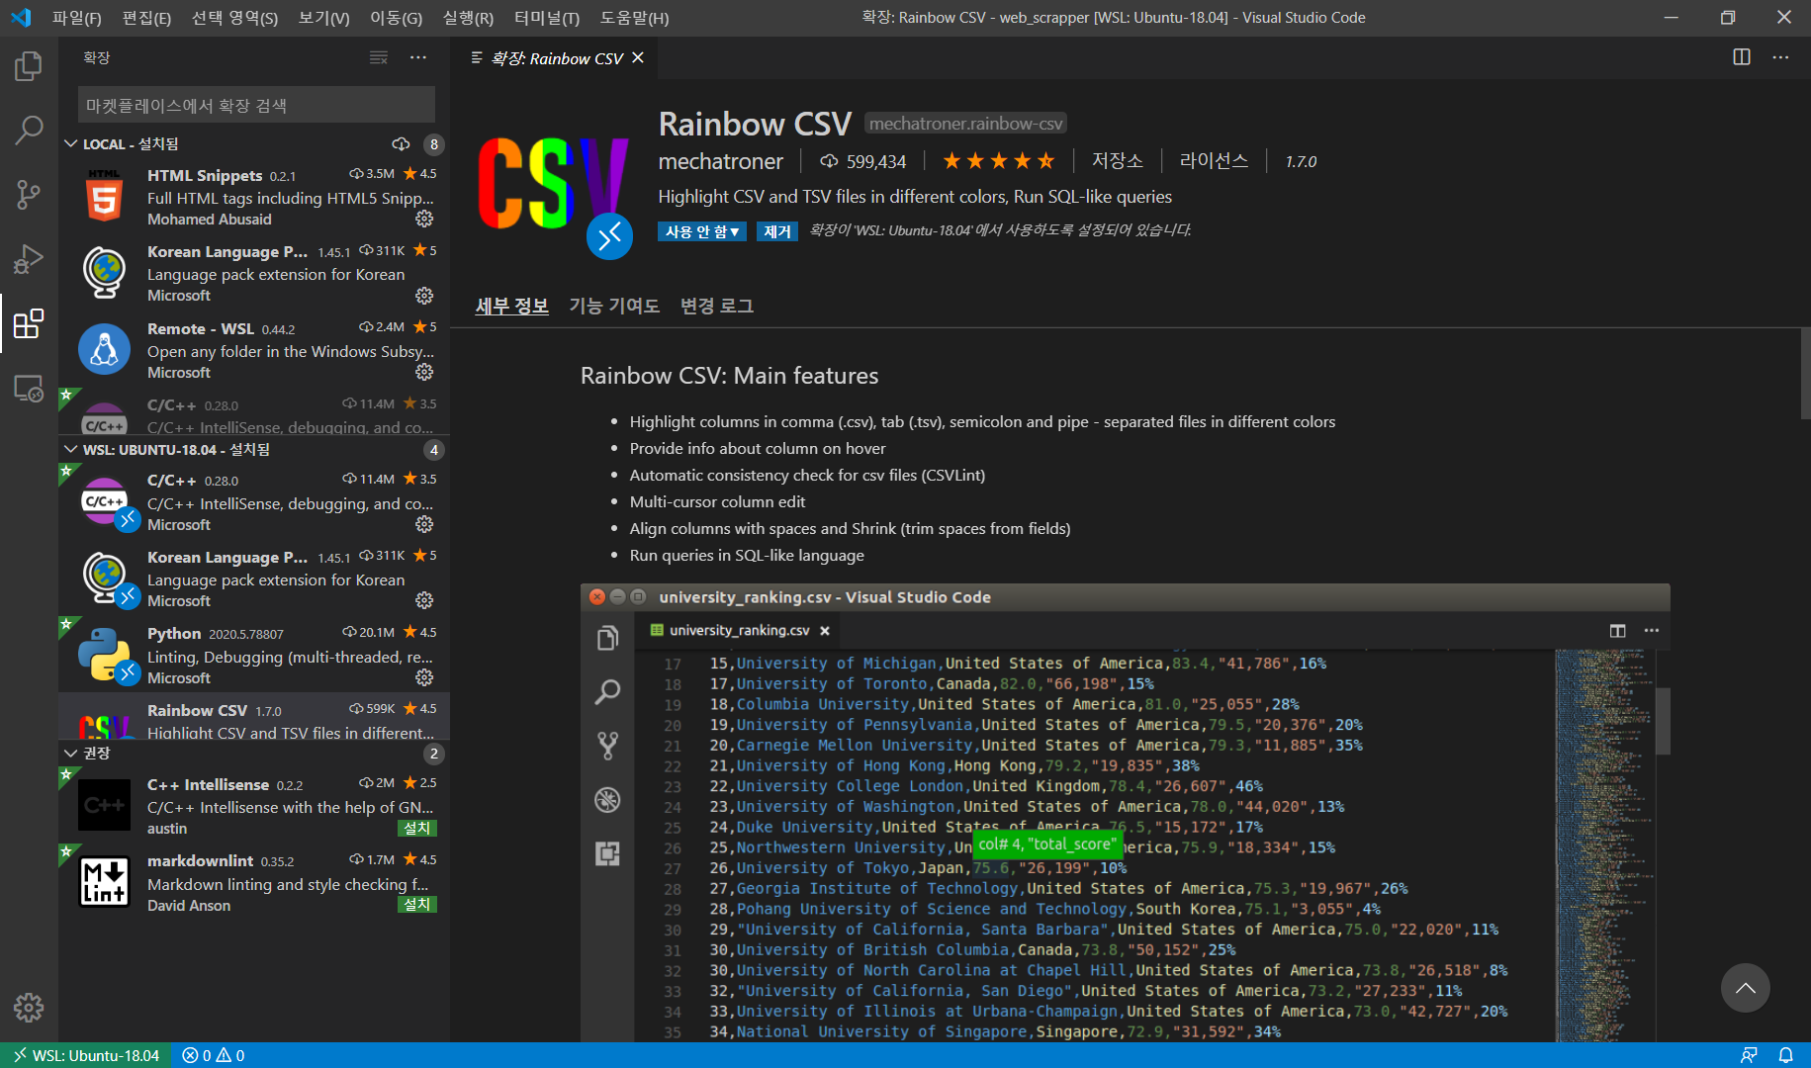1811x1068 pixels.
Task: Click the extension page vertical scrollbar
Action: pyautogui.click(x=1805, y=373)
